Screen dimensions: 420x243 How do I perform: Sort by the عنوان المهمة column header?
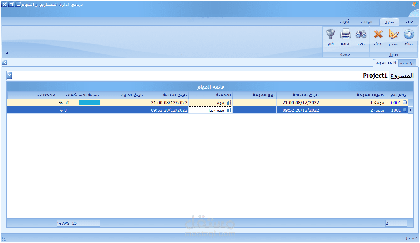(353, 95)
